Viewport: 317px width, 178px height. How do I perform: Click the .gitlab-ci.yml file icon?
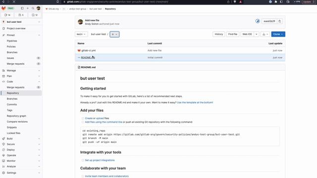(79, 50)
